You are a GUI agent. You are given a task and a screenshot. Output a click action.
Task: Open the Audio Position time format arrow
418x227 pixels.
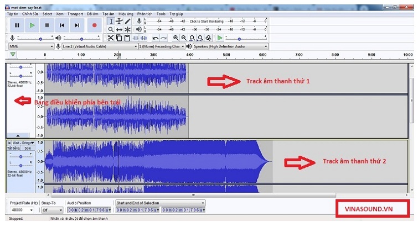pos(110,210)
